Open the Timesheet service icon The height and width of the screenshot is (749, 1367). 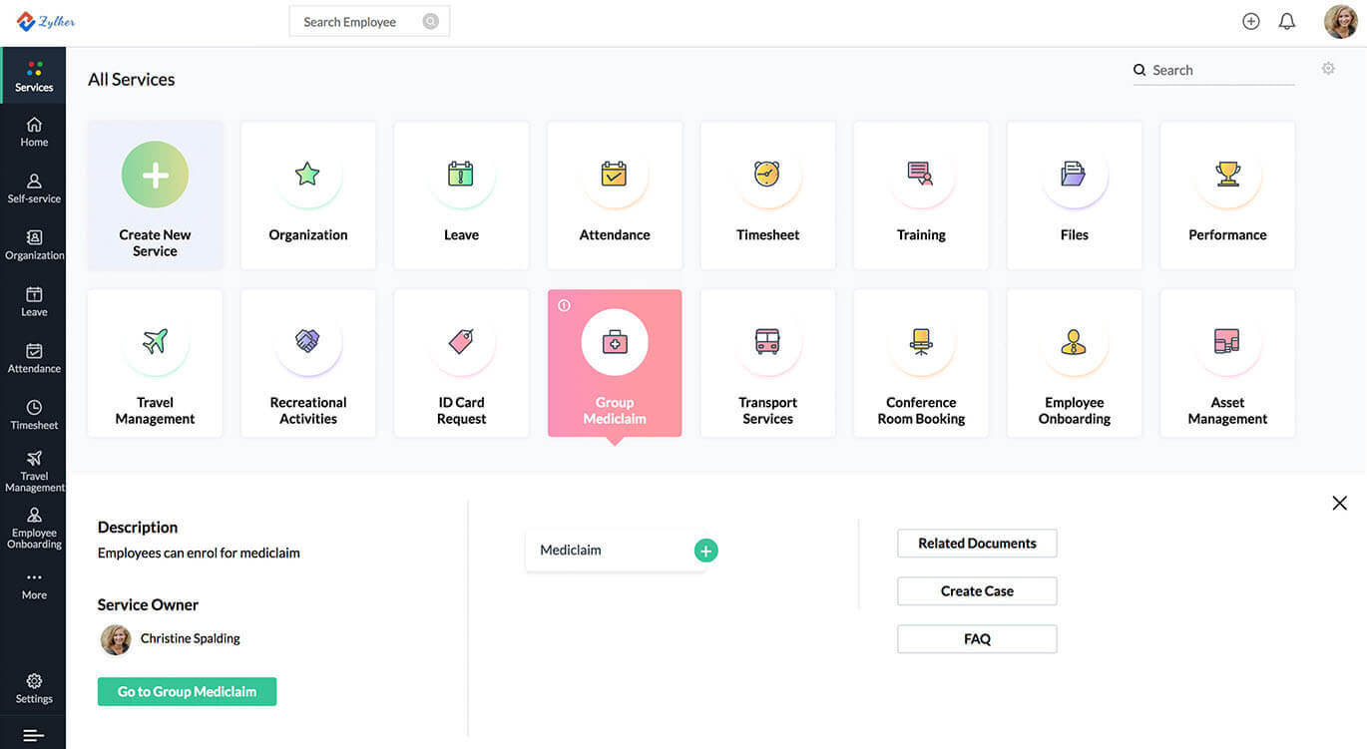767,175
